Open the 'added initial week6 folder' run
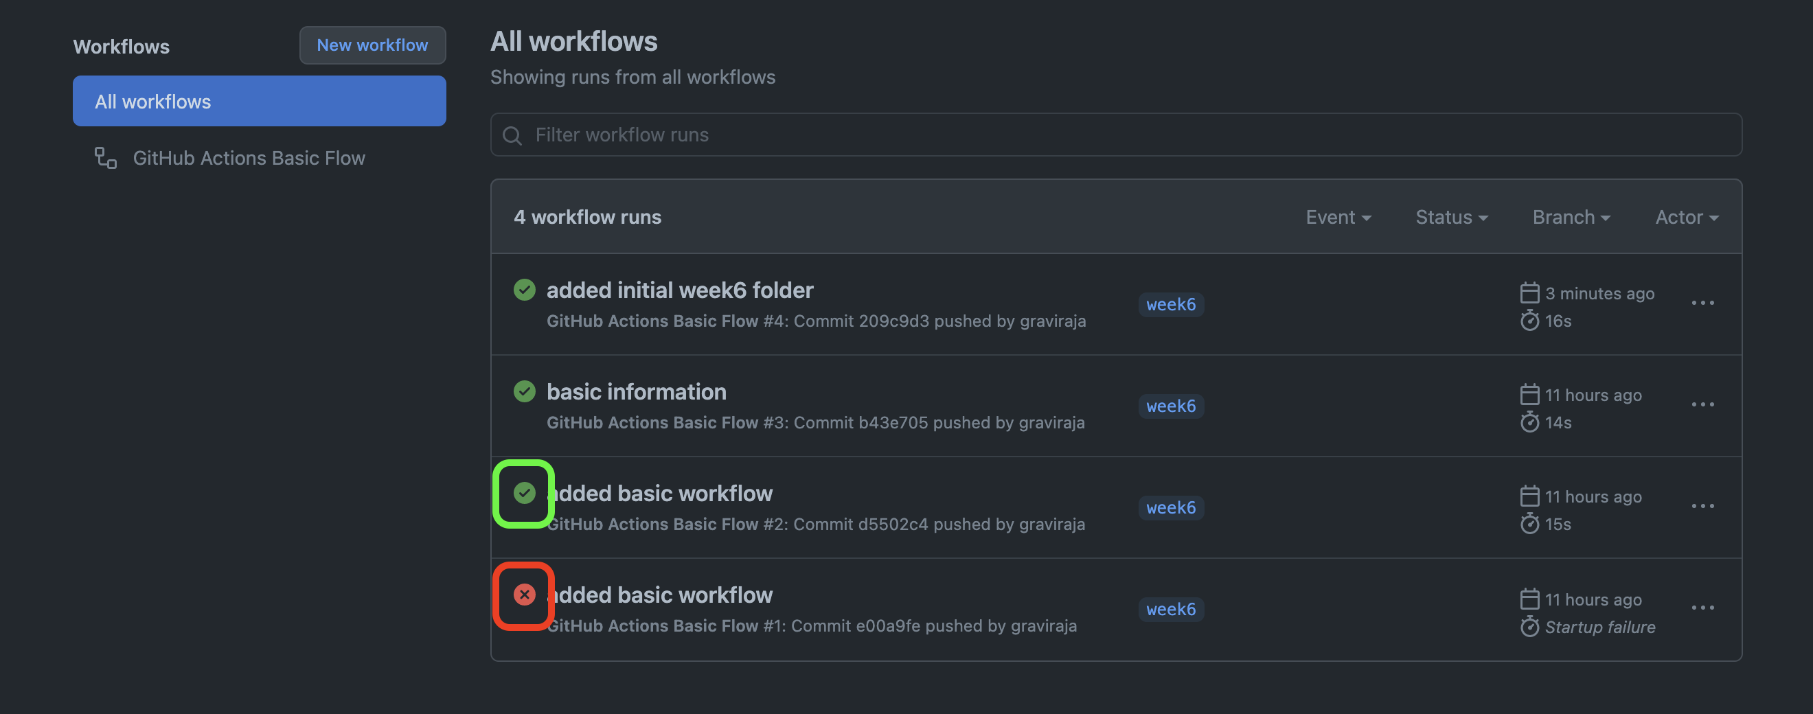 point(679,290)
